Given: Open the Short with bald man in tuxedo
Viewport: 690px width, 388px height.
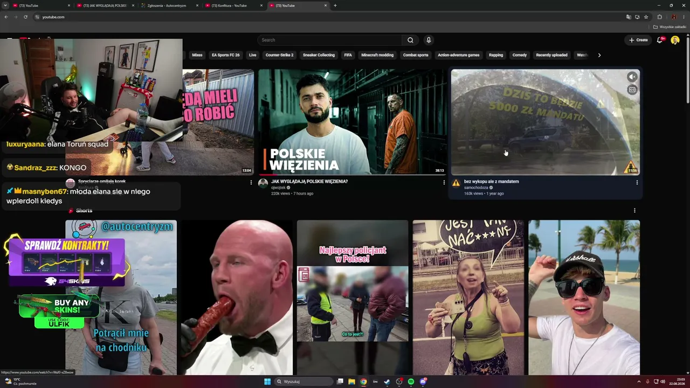Looking at the screenshot, I should pyautogui.click(x=237, y=297).
